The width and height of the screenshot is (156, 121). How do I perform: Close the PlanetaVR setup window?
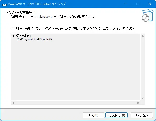[150, 4]
